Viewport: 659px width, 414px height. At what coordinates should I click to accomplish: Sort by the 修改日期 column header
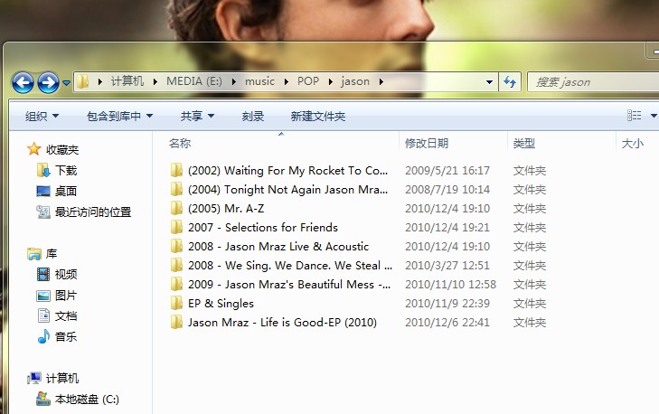[426, 144]
